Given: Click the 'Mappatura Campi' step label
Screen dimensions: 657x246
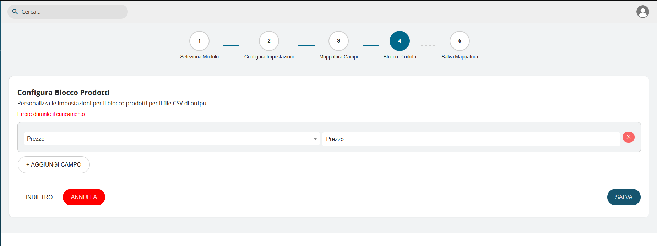Looking at the screenshot, I should point(338,57).
